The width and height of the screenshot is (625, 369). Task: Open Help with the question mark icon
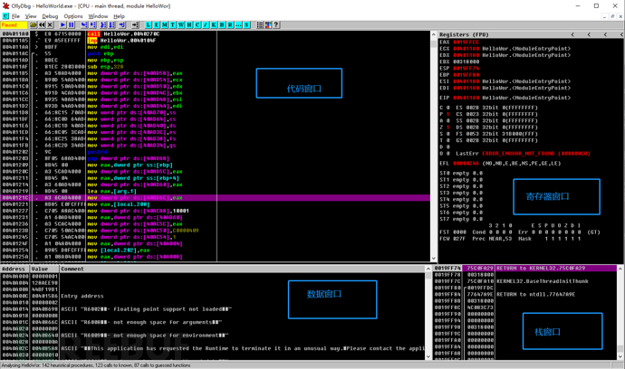(x=276, y=24)
